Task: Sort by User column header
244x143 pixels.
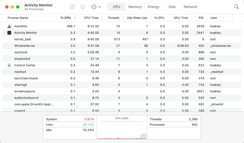Action: click(x=214, y=18)
